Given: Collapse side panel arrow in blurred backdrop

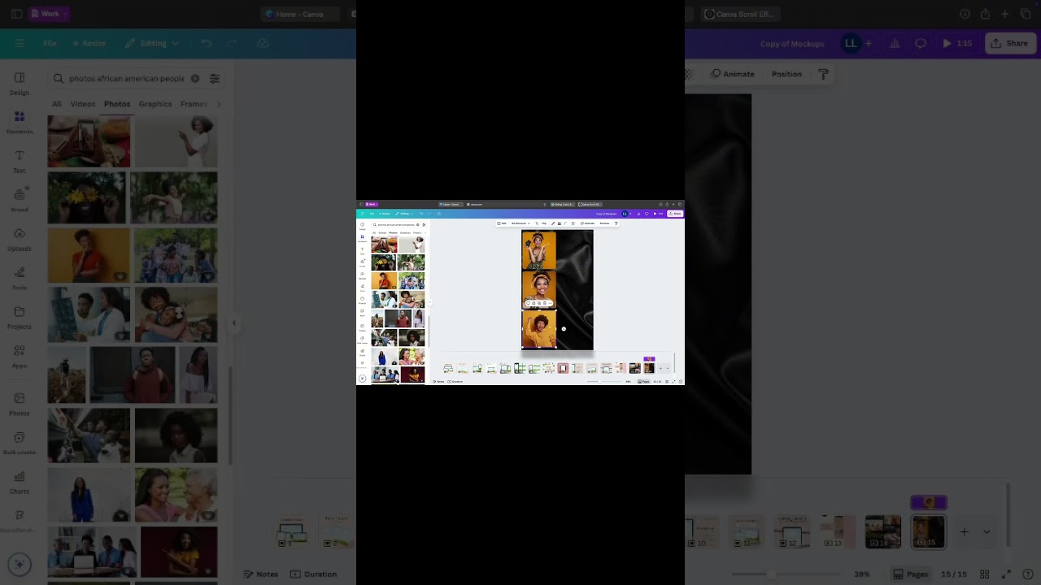Looking at the screenshot, I should pos(234,323).
